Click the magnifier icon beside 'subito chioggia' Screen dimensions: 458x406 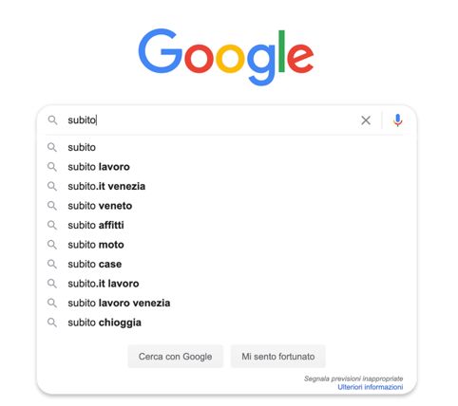pyautogui.click(x=52, y=323)
